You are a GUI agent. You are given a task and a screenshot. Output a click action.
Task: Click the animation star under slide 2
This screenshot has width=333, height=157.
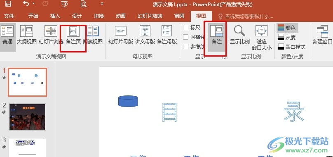(4, 112)
